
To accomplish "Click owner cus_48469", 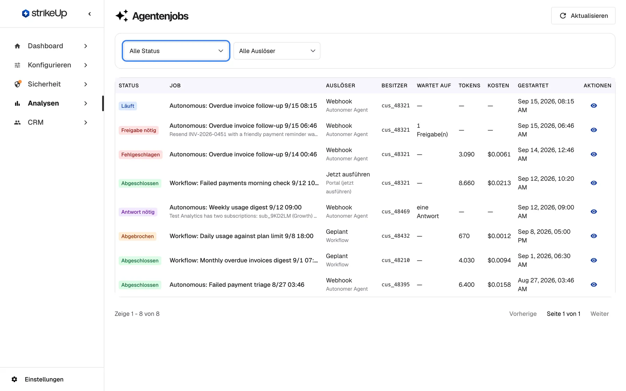I will 395,212.
